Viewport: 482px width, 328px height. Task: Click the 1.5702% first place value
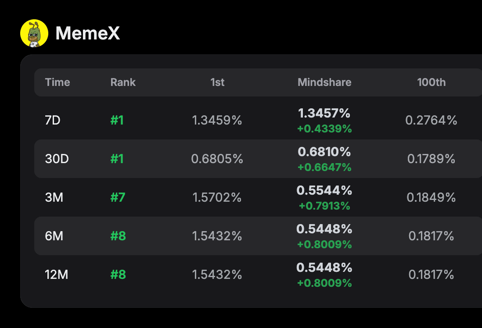tap(217, 197)
